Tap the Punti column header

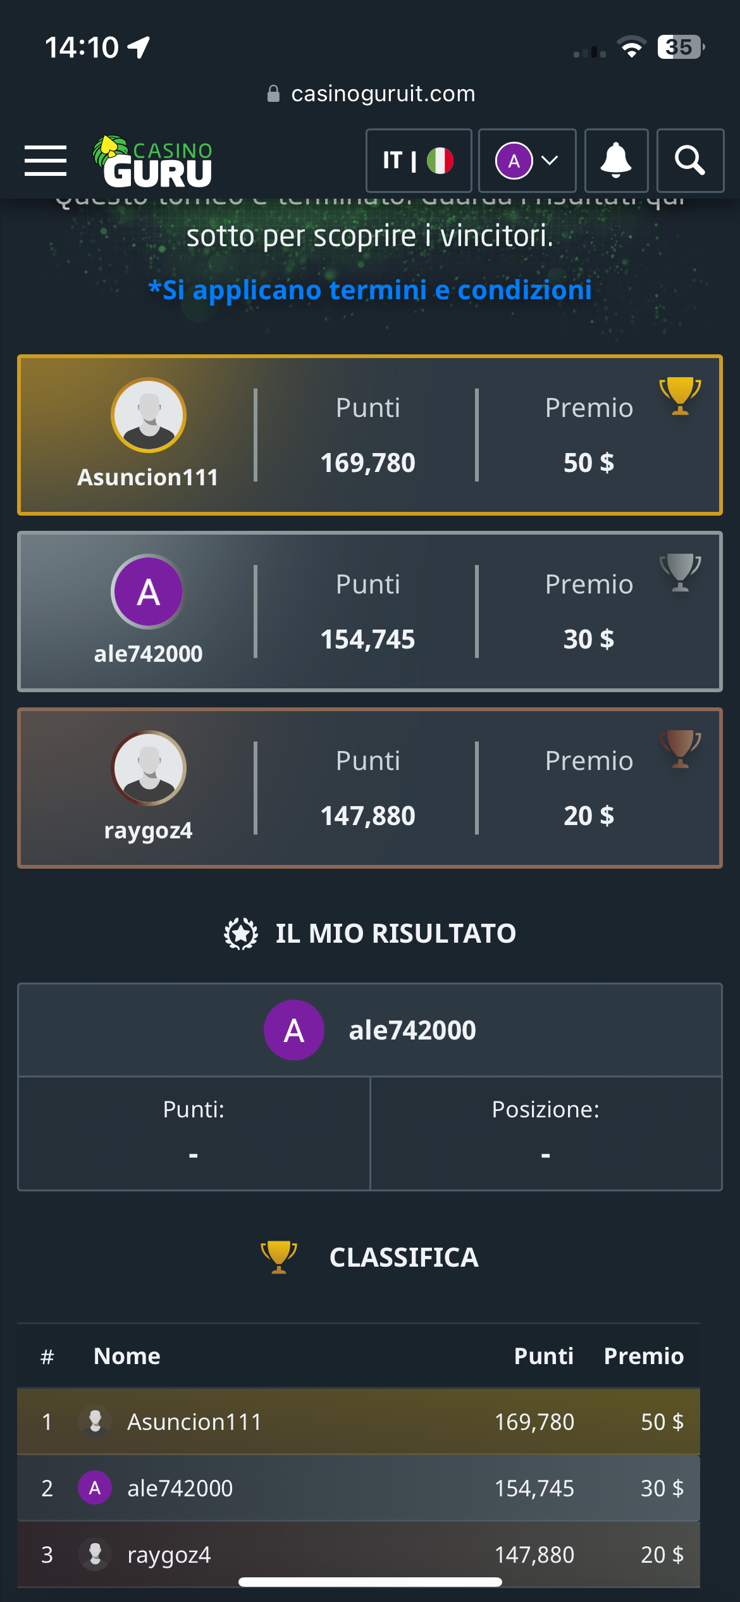click(543, 1356)
